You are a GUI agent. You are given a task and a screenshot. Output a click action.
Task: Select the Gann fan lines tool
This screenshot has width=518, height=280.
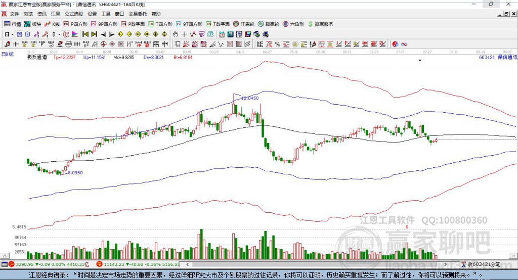click(186, 44)
